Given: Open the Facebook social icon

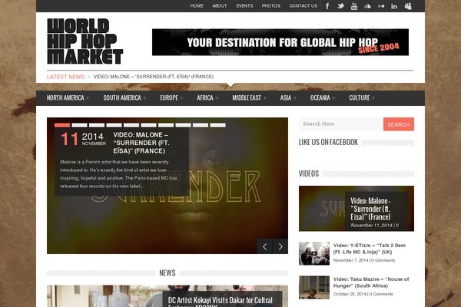Looking at the screenshot, I should tap(327, 6).
